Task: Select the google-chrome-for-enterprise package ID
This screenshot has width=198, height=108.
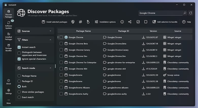Action: (121, 63)
